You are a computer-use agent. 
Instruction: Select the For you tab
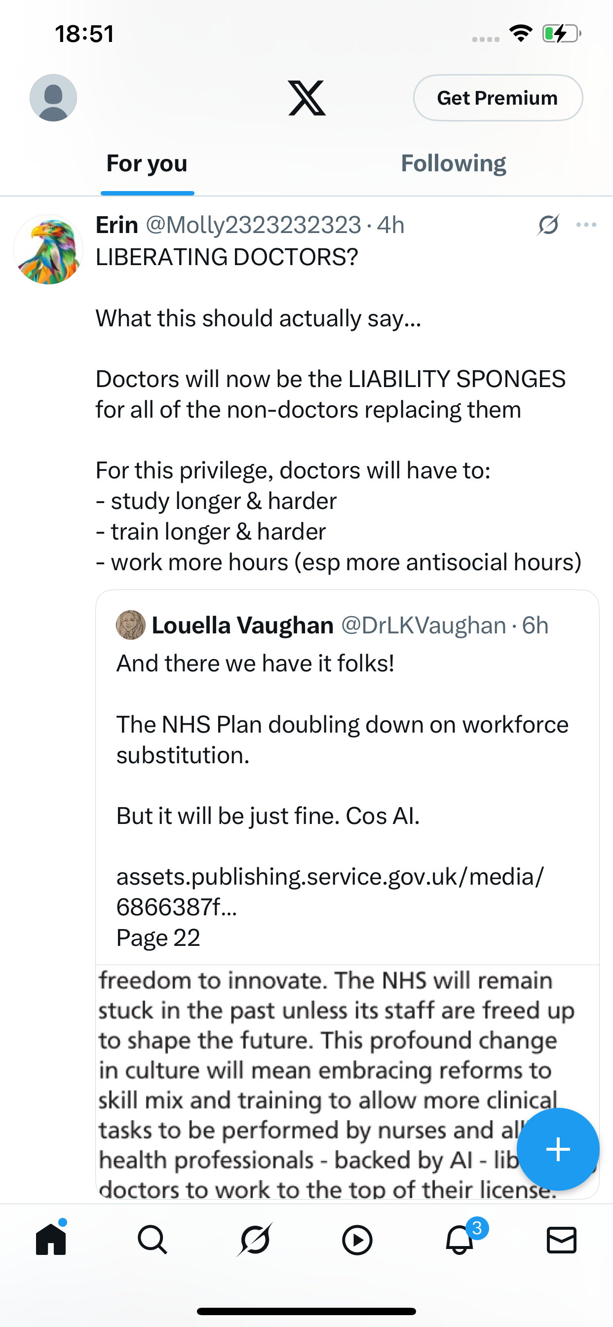click(x=147, y=163)
